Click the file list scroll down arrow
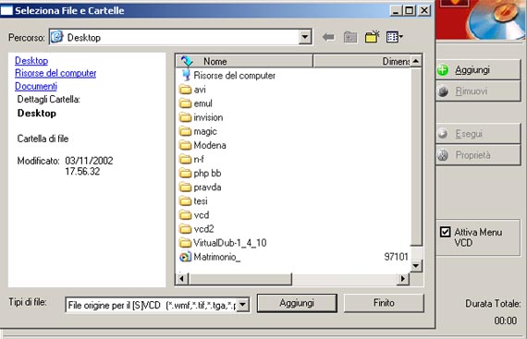 tap(416, 266)
